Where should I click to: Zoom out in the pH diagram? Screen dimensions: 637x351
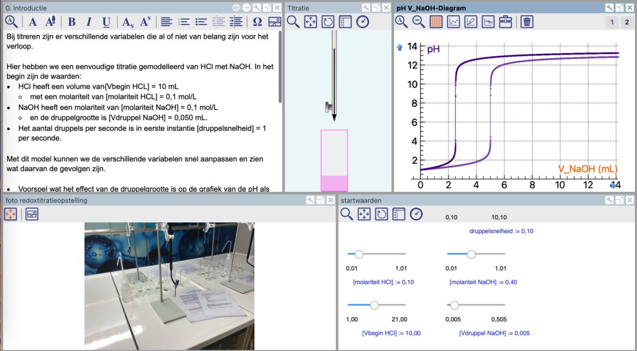pyautogui.click(x=419, y=22)
